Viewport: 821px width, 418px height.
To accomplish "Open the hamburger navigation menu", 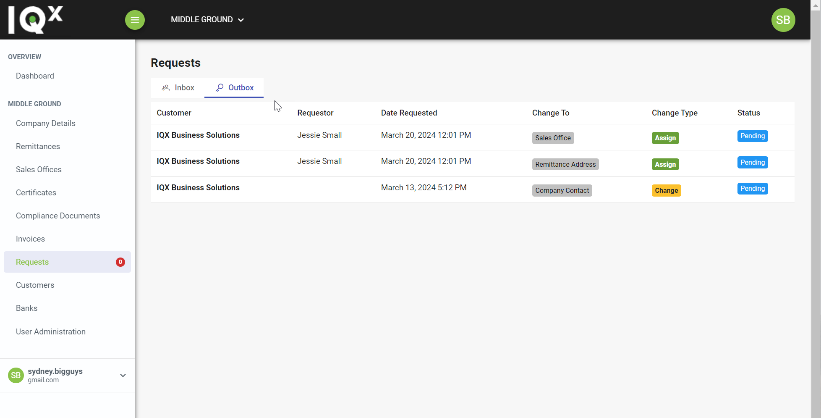I will click(135, 20).
